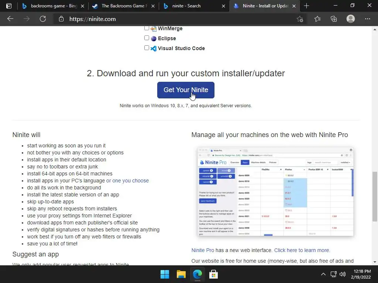
Task: Reload the page with the refresh icon
Action: coord(43,19)
